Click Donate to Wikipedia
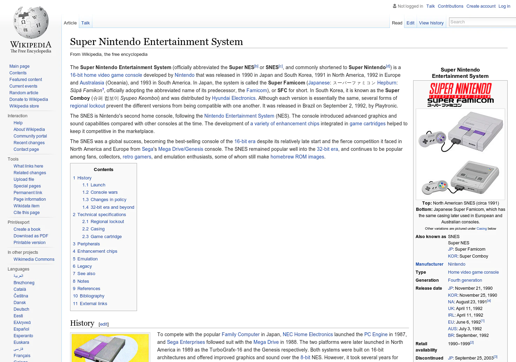Viewport: 516px width, 362px height. tap(29, 99)
